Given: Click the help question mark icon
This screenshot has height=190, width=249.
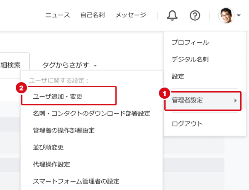Looking at the screenshot, I should click(195, 16).
